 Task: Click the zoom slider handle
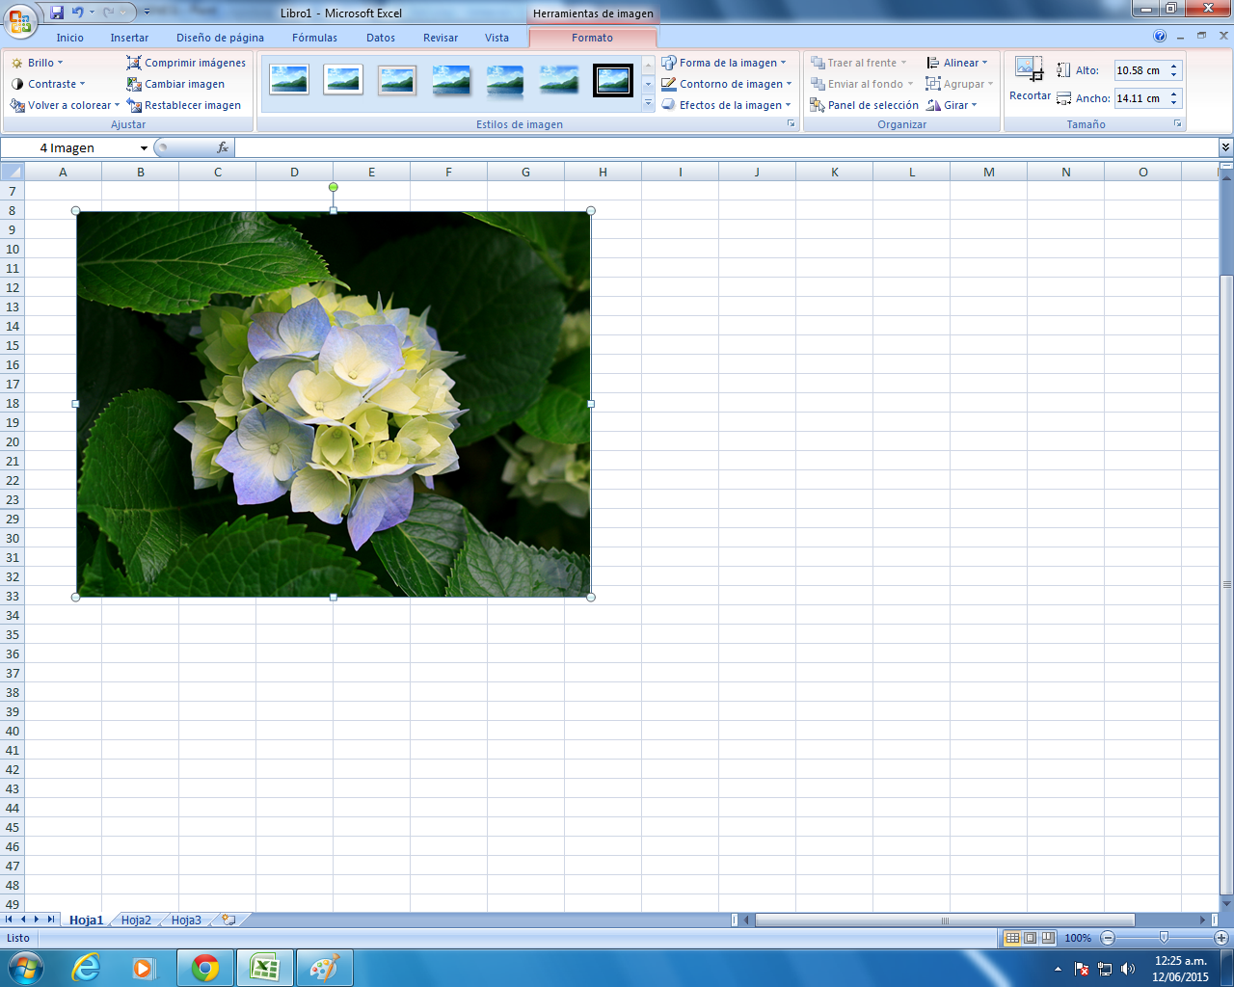point(1164,938)
